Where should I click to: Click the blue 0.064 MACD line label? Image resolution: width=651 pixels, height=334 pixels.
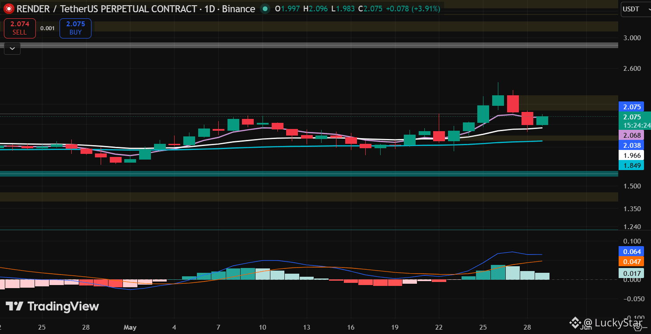[632, 251]
